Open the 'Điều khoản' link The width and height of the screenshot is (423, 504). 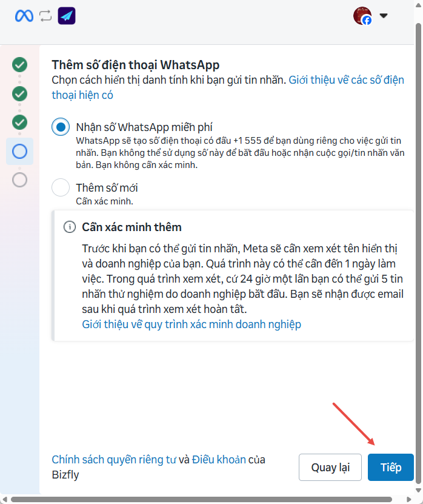coord(219,460)
